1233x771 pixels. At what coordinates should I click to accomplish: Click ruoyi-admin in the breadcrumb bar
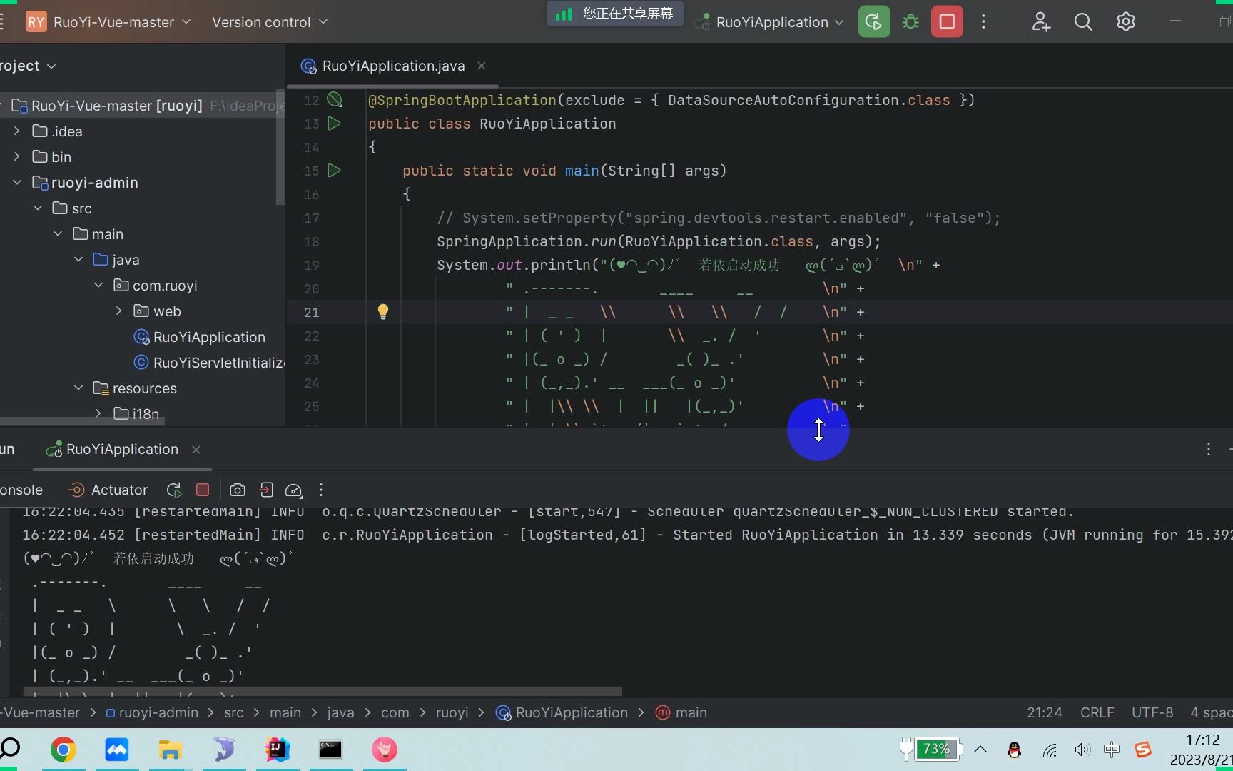coord(152,712)
